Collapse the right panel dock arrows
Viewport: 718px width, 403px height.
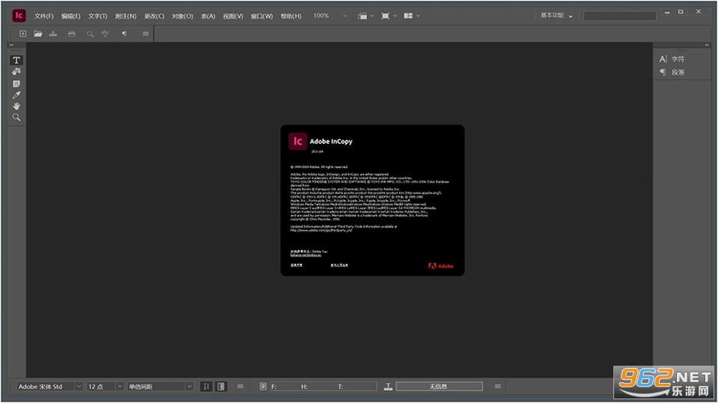tap(707, 46)
